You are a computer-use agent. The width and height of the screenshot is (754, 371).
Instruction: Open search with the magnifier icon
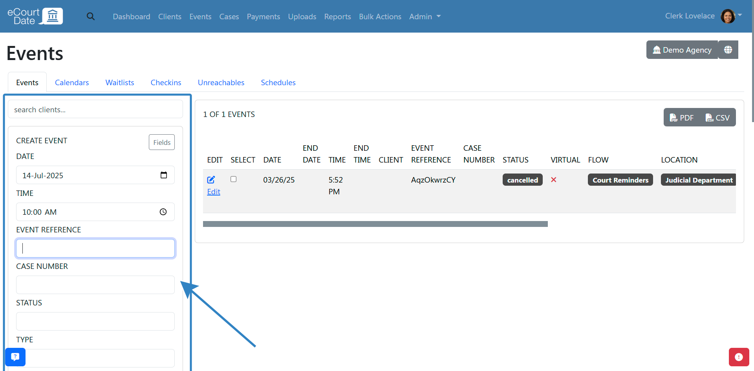91,16
